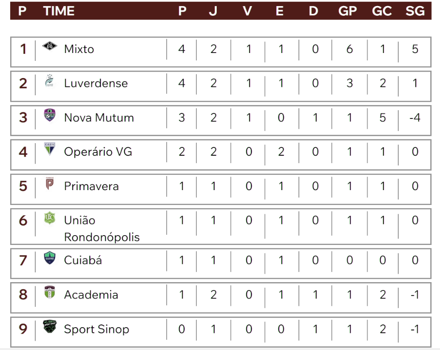This screenshot has width=440, height=350.
Task: Click the Luverdense team logo
Action: pyautogui.click(x=50, y=81)
